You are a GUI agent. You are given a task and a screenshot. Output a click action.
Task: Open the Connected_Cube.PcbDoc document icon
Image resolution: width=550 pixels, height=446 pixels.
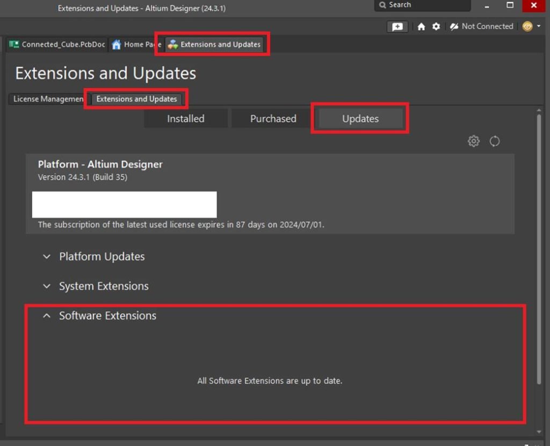[x=13, y=45]
